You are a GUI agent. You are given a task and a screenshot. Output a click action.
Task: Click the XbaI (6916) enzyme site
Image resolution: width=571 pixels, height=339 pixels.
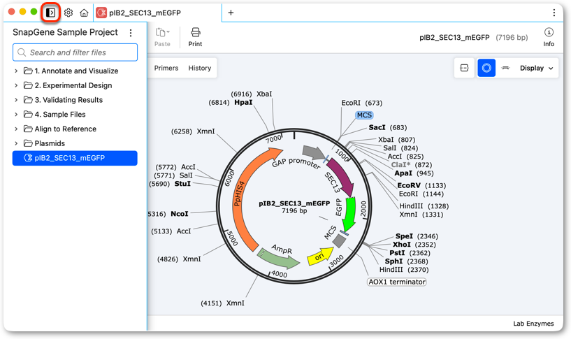click(252, 94)
